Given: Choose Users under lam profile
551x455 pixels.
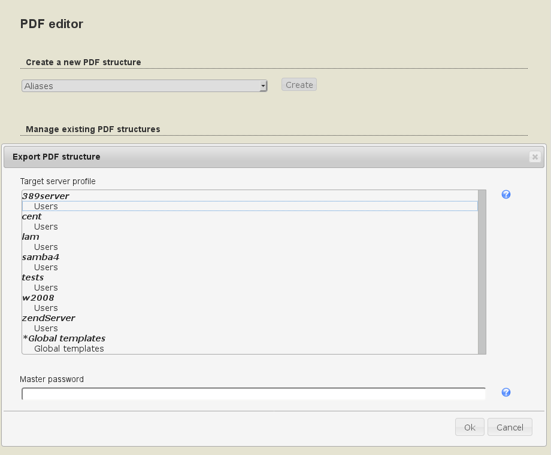Looking at the screenshot, I should 46,247.
